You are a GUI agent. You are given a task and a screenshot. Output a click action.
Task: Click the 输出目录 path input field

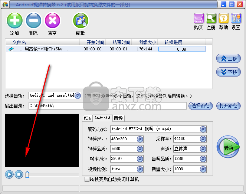(x=108, y=106)
